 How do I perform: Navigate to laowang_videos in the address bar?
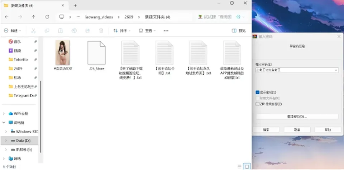[x=99, y=17]
